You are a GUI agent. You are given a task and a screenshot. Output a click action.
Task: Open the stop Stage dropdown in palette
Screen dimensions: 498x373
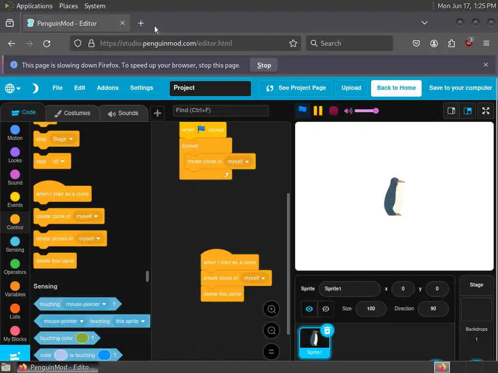[x=63, y=139]
